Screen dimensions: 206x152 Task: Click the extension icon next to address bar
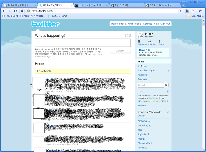tap(187, 11)
